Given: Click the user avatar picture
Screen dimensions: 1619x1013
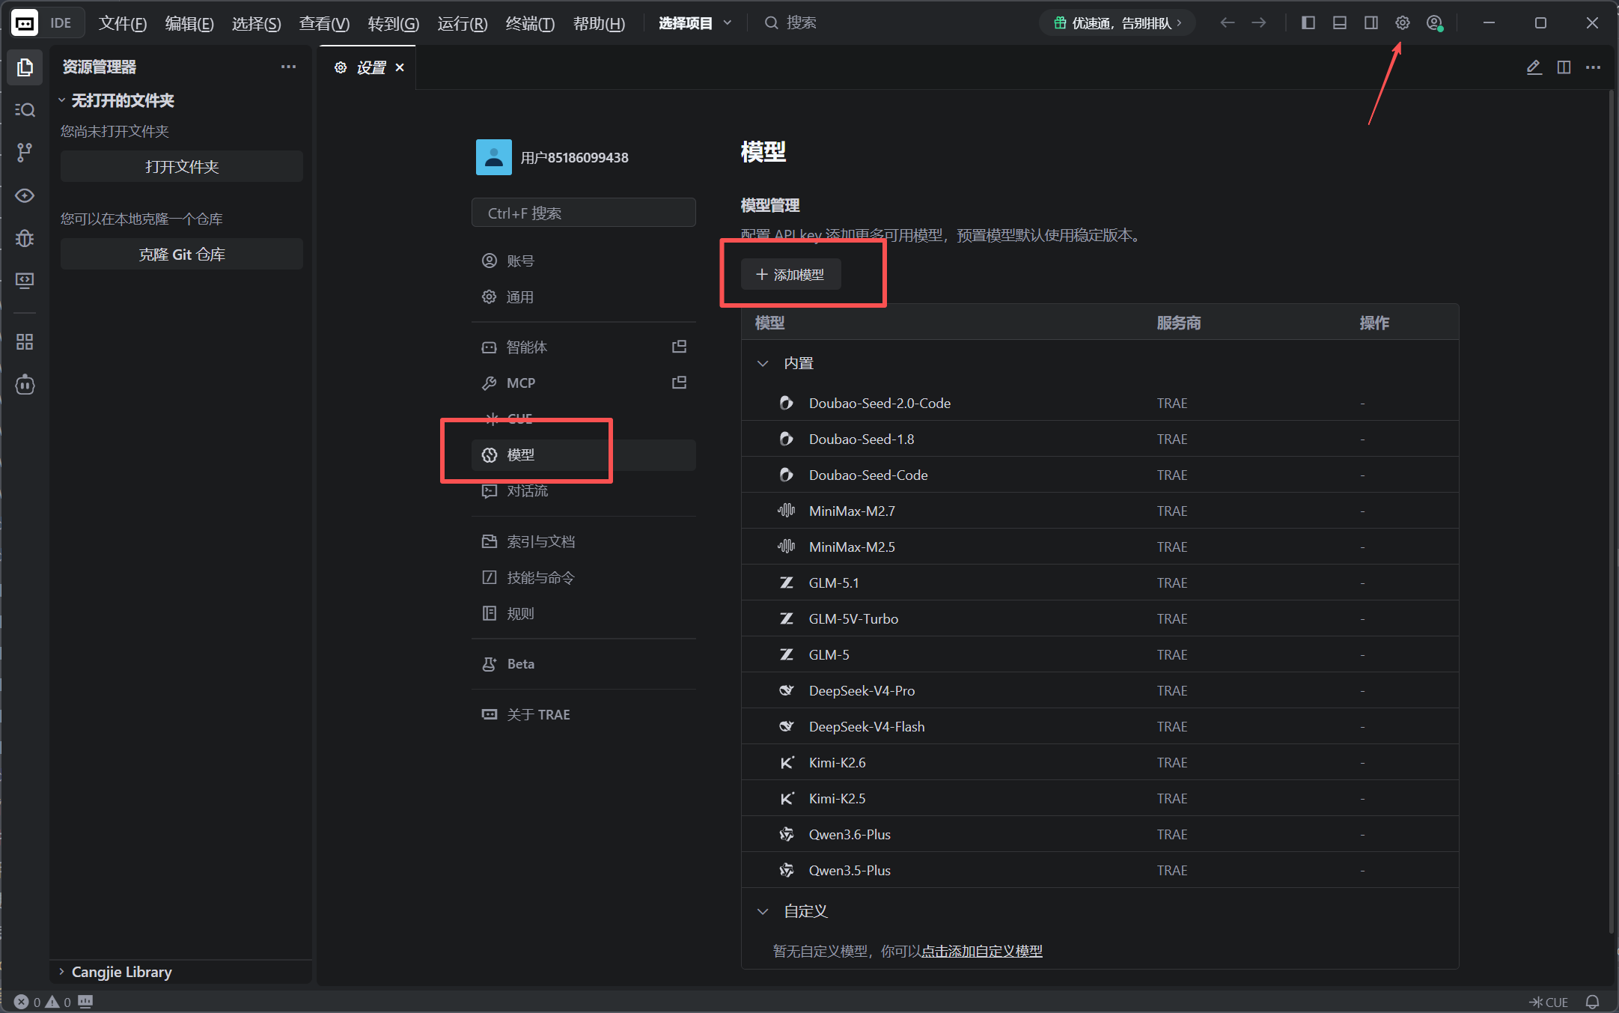Looking at the screenshot, I should tap(493, 157).
